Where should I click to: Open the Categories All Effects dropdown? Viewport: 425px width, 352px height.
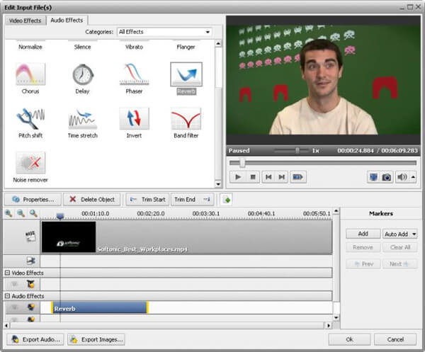point(165,32)
